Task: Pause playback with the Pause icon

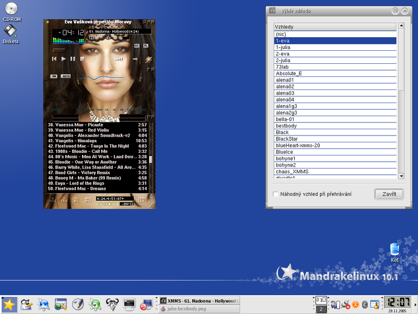Action: pyautogui.click(x=72, y=58)
